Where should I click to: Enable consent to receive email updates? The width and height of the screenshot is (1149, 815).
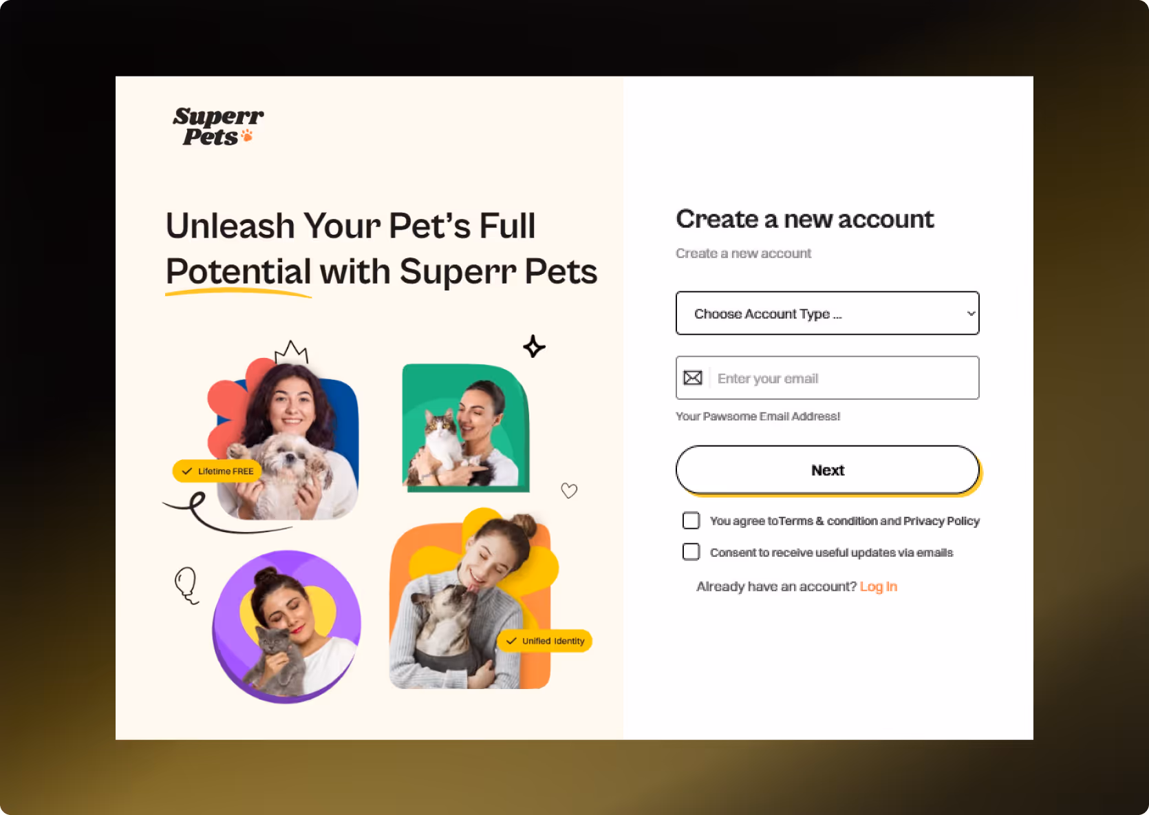(x=691, y=552)
